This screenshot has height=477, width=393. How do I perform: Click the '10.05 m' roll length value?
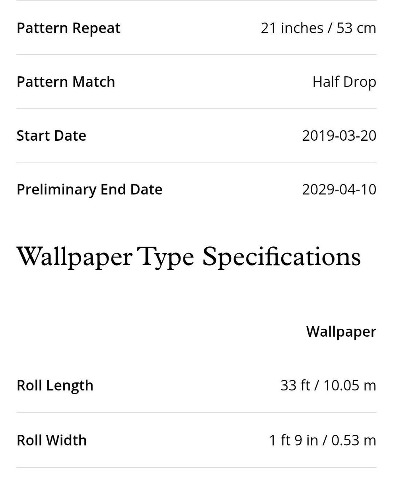tap(349, 385)
